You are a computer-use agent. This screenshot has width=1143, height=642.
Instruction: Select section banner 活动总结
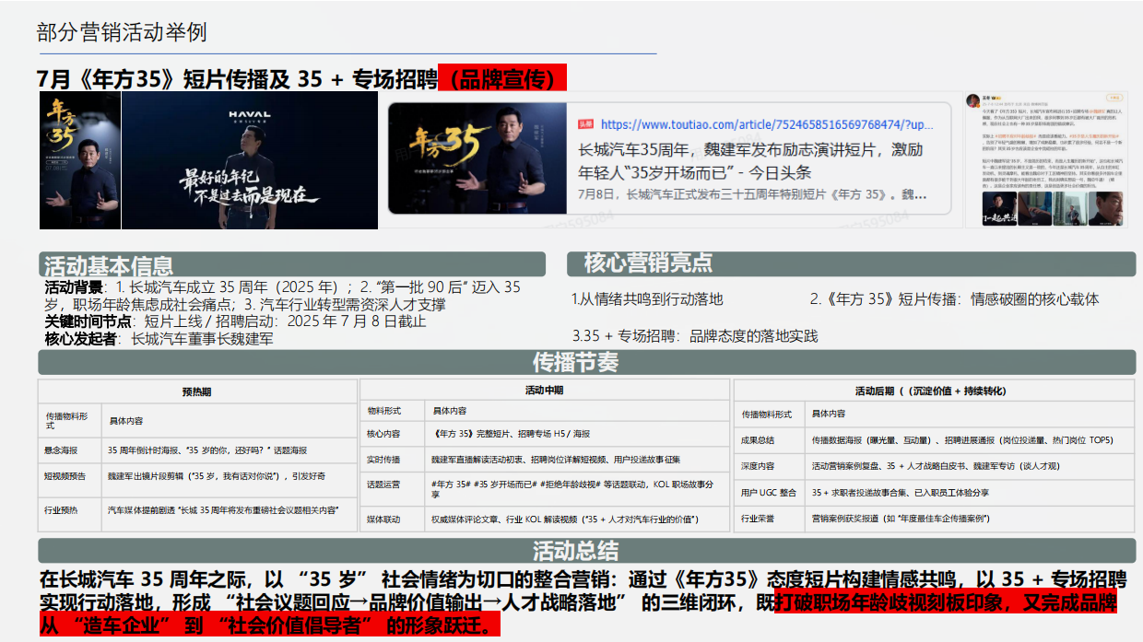(x=587, y=551)
